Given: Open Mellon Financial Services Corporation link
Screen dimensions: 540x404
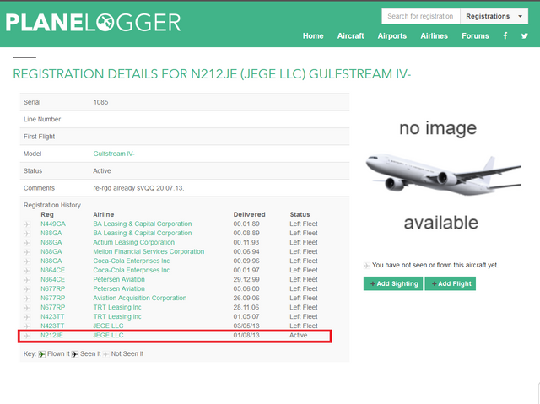Looking at the screenshot, I should [148, 251].
